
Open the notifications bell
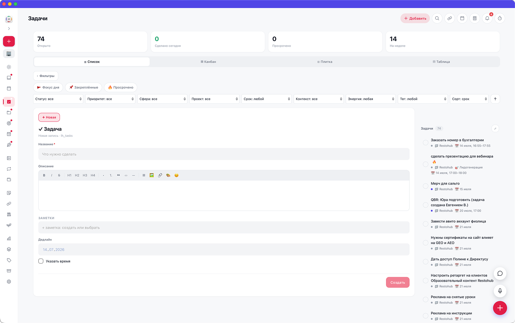coord(487,18)
